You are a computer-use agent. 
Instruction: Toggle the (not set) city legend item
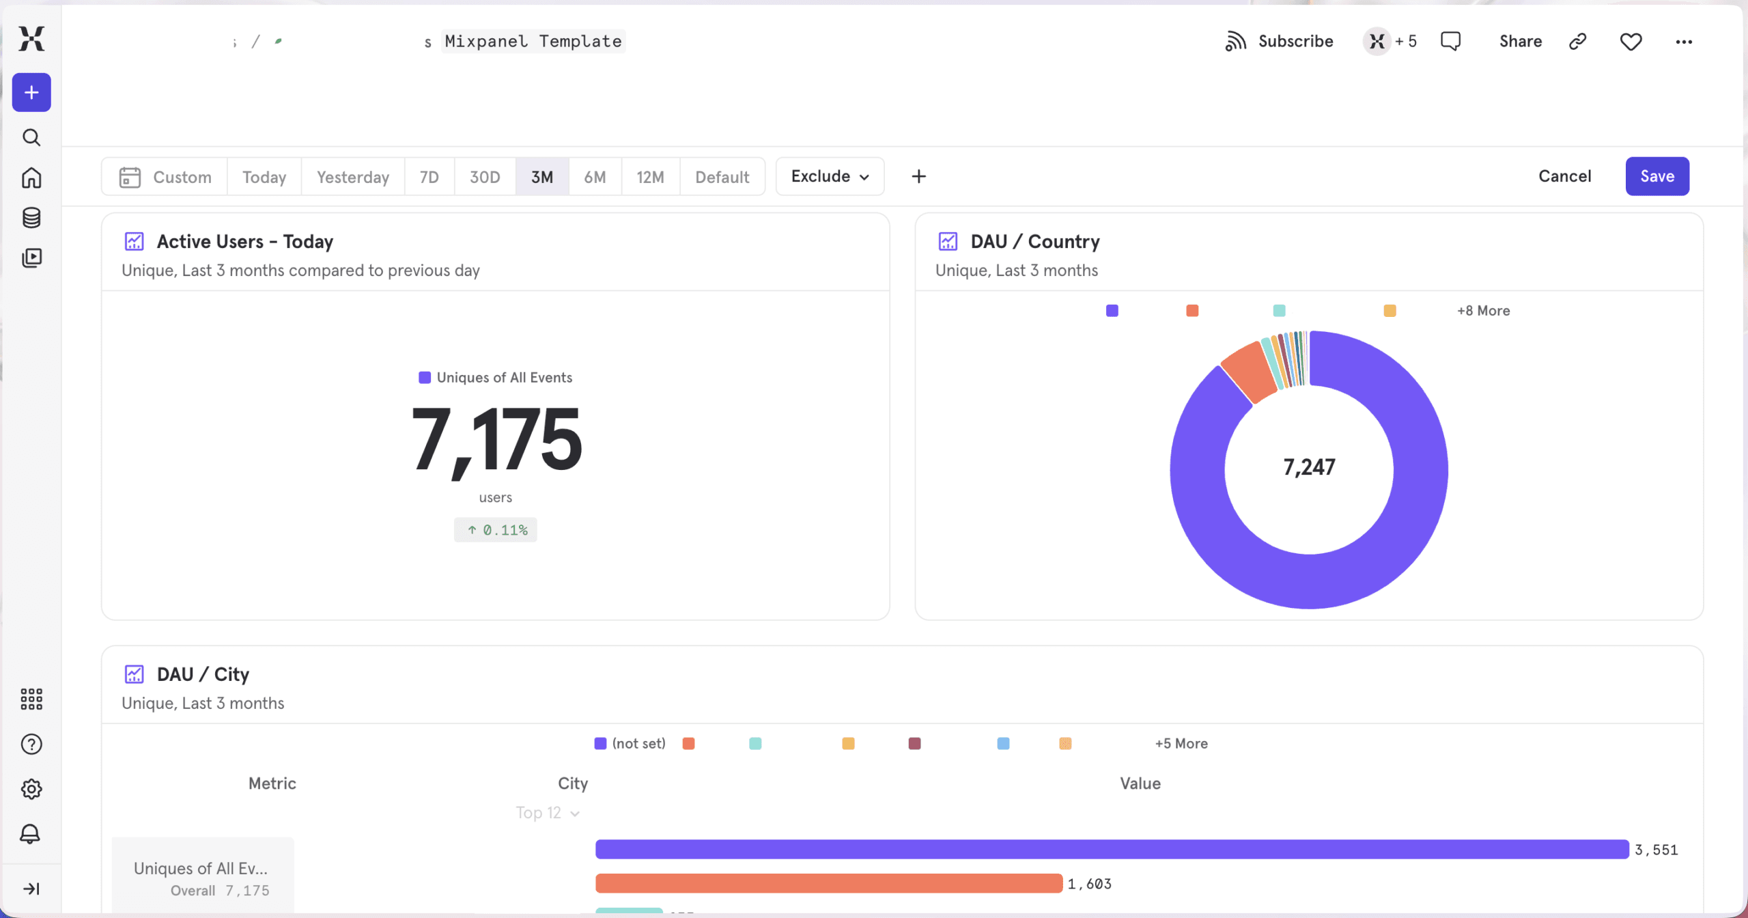[630, 743]
